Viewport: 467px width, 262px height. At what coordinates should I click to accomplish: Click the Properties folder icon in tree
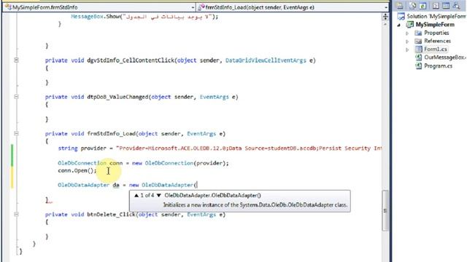418,33
